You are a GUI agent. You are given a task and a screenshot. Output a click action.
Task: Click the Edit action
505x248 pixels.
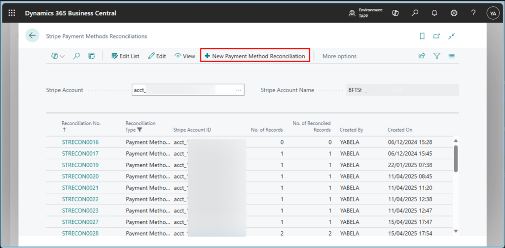click(157, 56)
